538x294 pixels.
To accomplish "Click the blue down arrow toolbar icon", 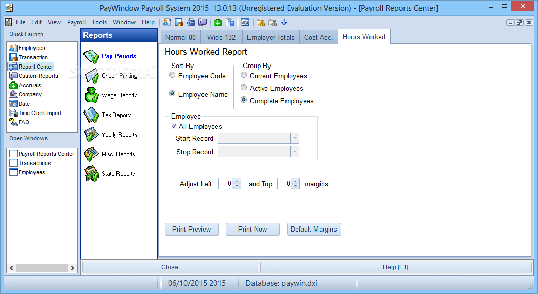I will point(284,22).
